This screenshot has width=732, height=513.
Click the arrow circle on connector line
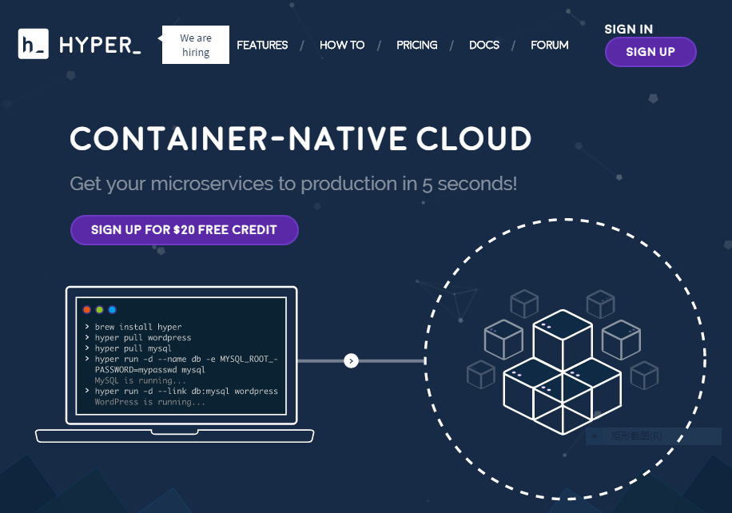point(351,361)
